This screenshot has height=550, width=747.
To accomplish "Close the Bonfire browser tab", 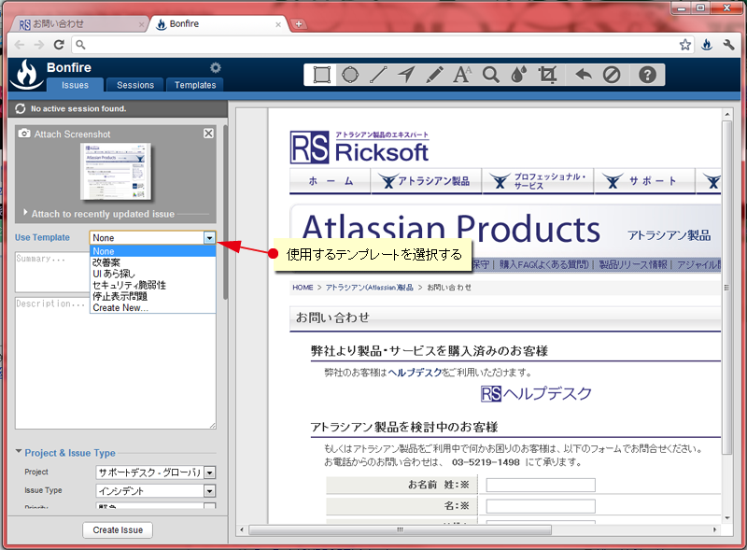I will [278, 24].
